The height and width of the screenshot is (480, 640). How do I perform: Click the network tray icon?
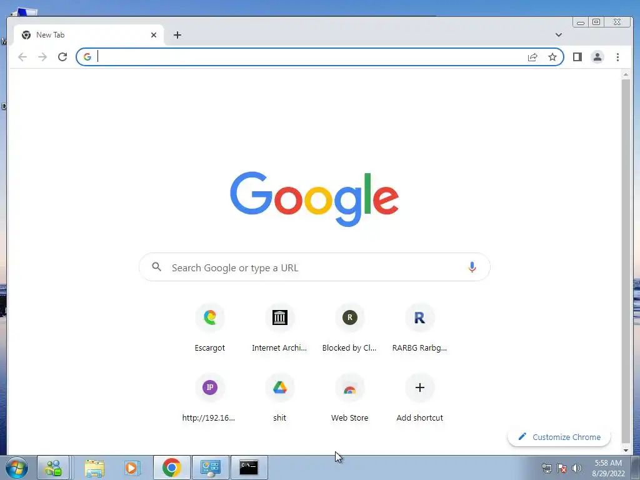point(546,468)
